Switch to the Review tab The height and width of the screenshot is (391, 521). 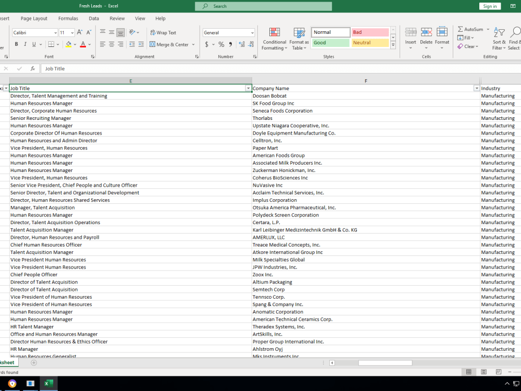117,19
